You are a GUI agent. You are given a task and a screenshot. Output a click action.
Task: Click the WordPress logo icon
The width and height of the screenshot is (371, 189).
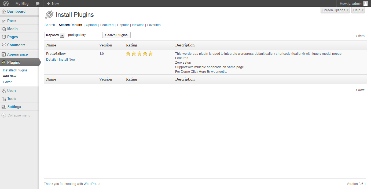[6, 3]
